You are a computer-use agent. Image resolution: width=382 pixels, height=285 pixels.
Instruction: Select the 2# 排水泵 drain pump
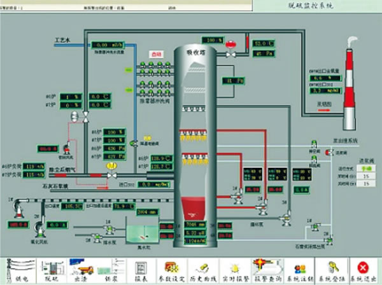(x=97, y=238)
